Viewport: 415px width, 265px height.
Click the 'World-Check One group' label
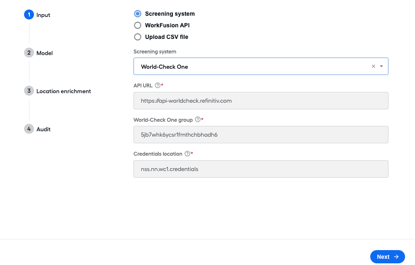(x=163, y=120)
